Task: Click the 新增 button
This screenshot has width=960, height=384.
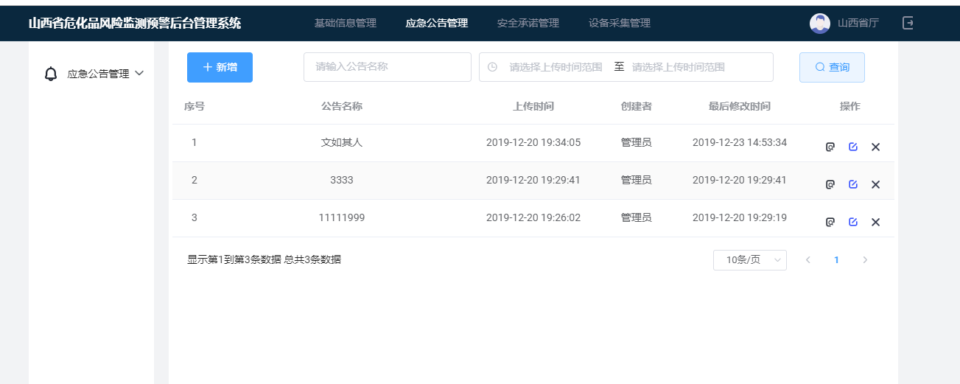Action: pos(220,67)
